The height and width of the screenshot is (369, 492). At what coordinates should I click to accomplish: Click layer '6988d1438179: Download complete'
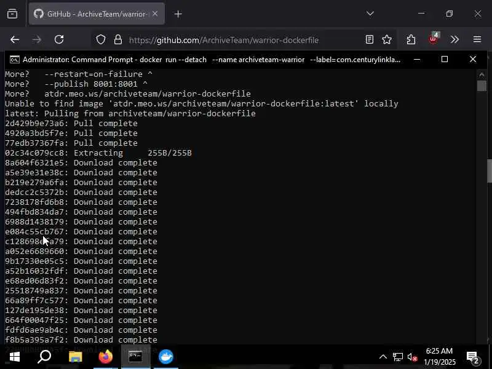[x=81, y=221]
